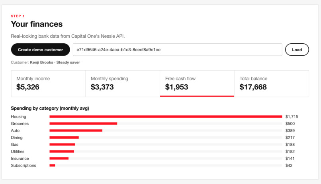Click the "Dining" category label
The image size is (321, 184).
coord(17,138)
